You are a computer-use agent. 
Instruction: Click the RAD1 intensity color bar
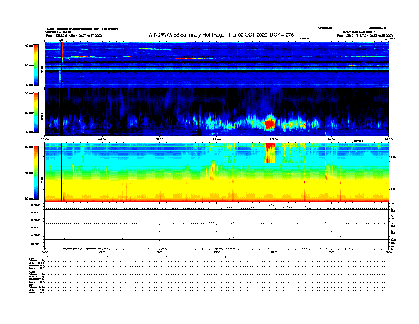[x=36, y=112]
